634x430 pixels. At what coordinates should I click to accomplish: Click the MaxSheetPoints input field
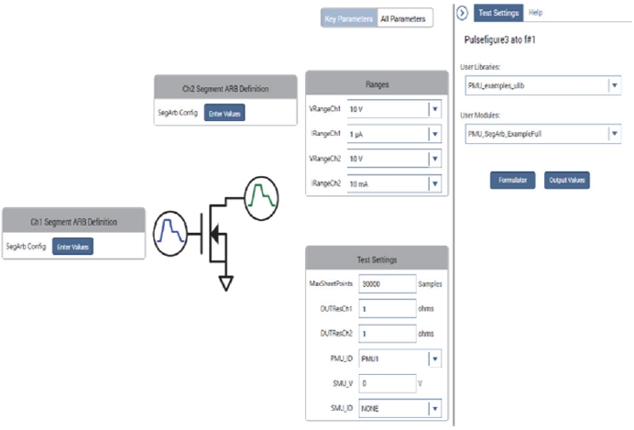(x=388, y=284)
